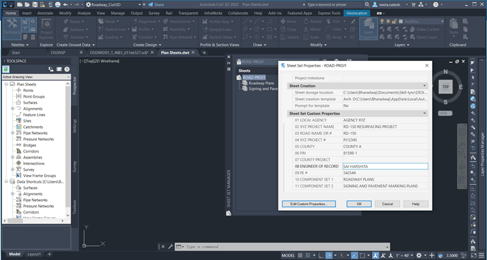Click the OK button in Sheet Set Properties
Screen dimensions: 487x260
coord(359,204)
